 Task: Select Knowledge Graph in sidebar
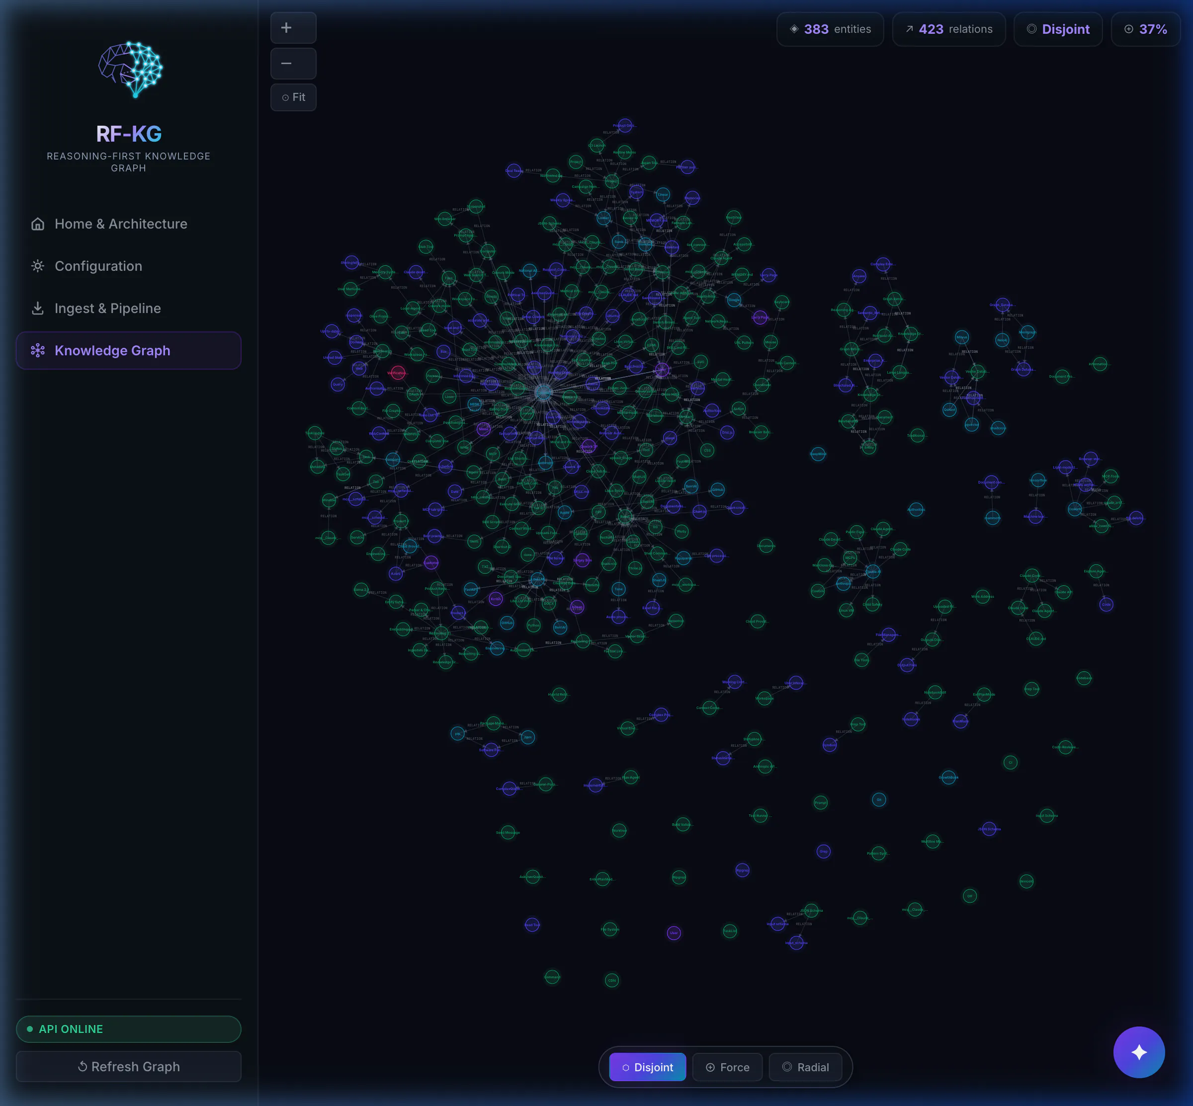click(129, 350)
